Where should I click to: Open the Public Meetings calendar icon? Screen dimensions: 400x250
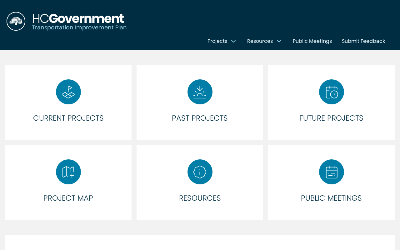[x=332, y=172]
